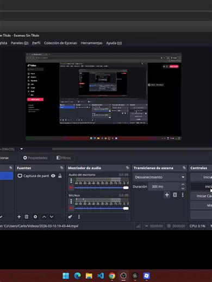Undock the scenes panel beside Fuentes
This screenshot has height=282, width=212.
click(x=11, y=168)
